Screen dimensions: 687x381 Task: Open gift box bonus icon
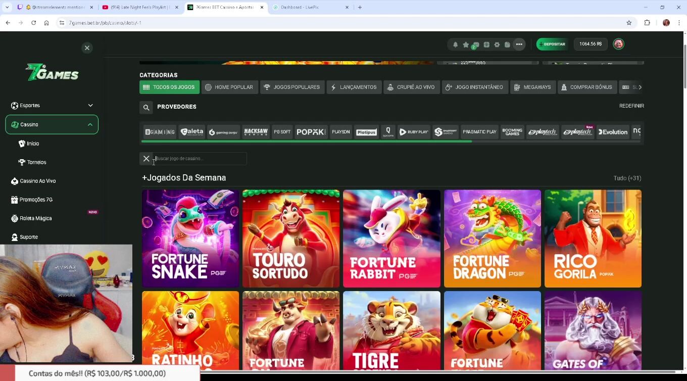[x=486, y=44]
